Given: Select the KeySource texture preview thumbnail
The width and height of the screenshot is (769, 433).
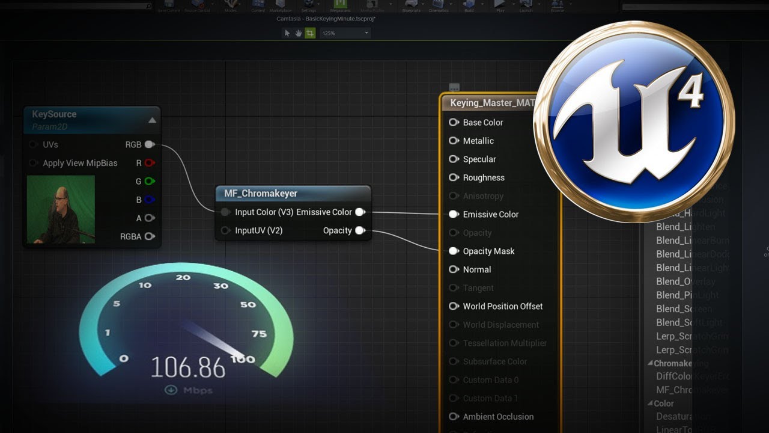Looking at the screenshot, I should 61,209.
